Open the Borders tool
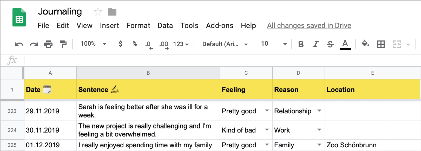This screenshot has height=151, width=421. pos(381,44)
